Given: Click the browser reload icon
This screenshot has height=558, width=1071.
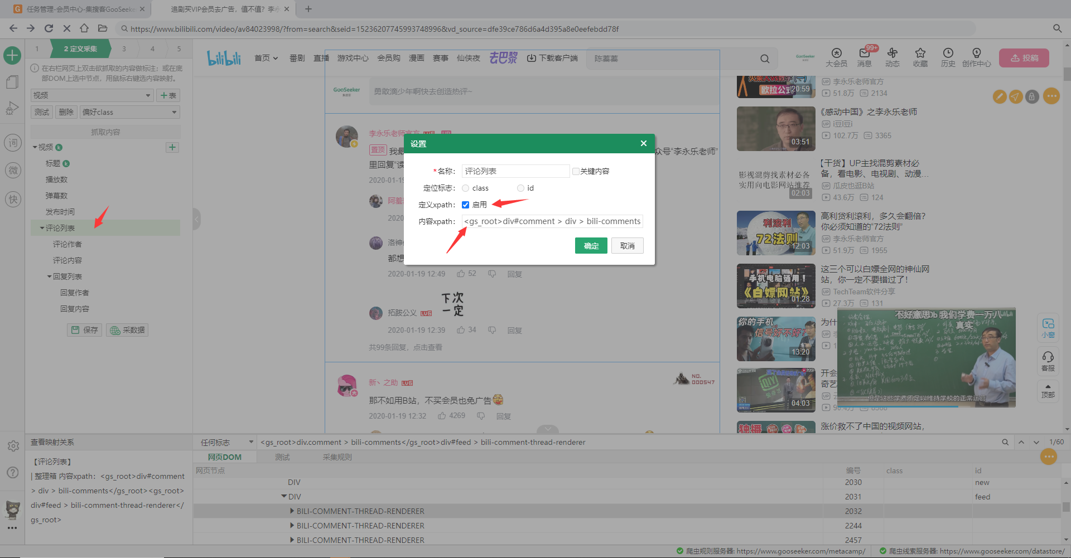Looking at the screenshot, I should click(49, 28).
